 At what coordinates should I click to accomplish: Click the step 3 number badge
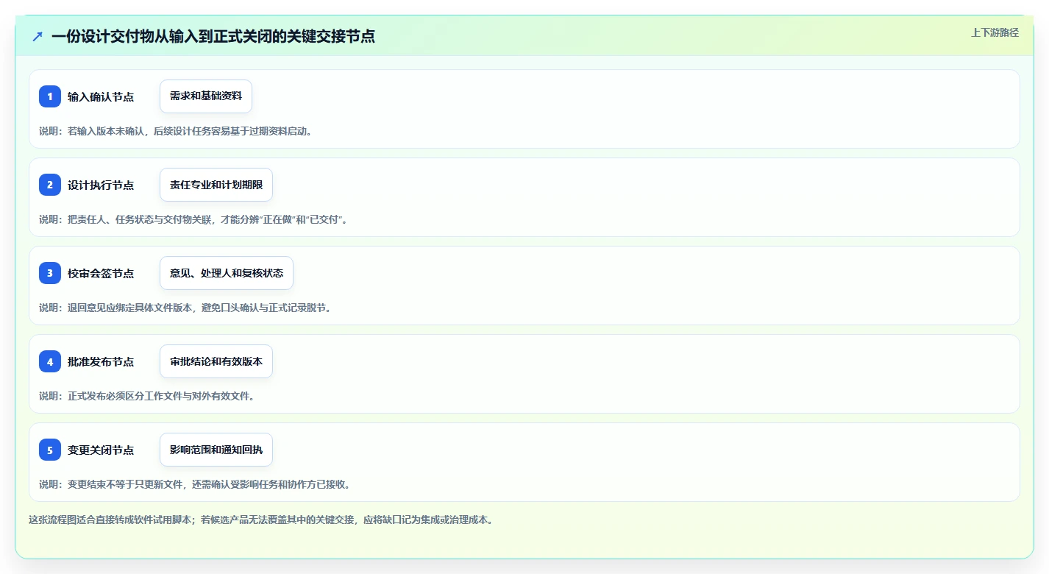(50, 273)
